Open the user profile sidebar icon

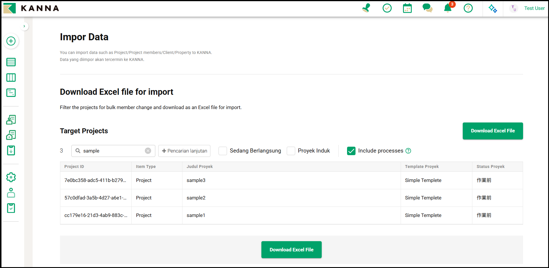pyautogui.click(x=11, y=193)
